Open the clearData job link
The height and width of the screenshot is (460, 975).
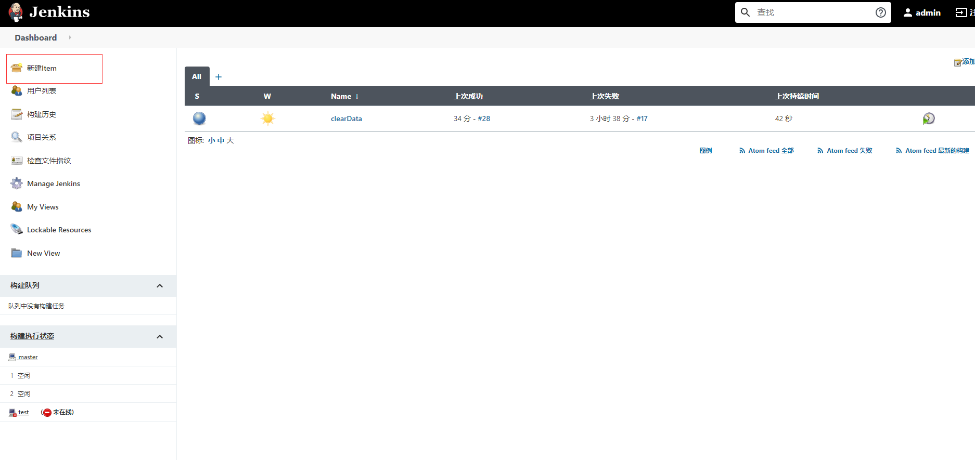click(x=347, y=119)
